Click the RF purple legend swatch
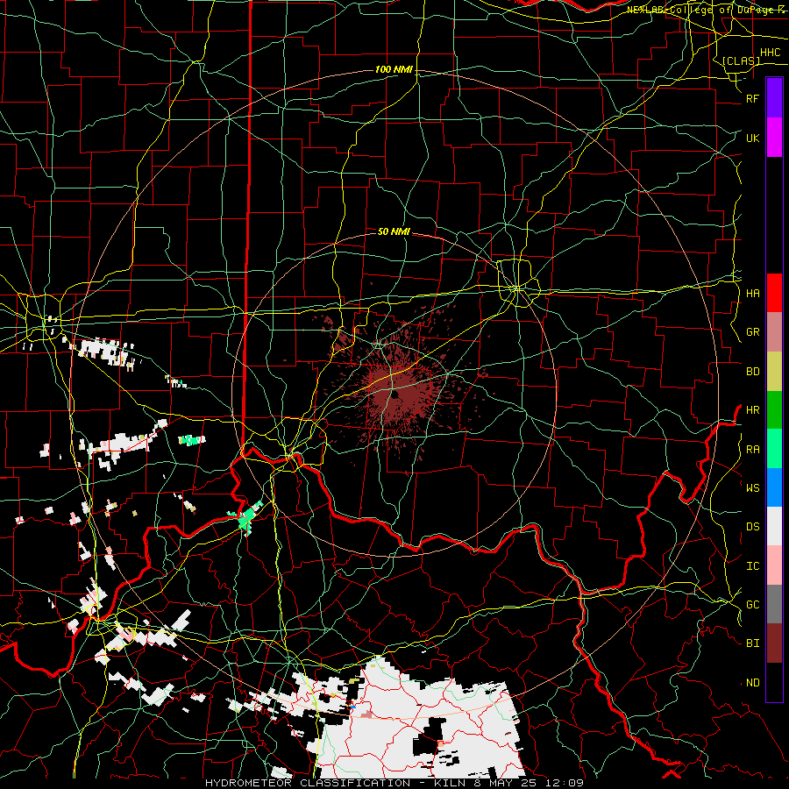The image size is (789, 789). pyautogui.click(x=774, y=98)
